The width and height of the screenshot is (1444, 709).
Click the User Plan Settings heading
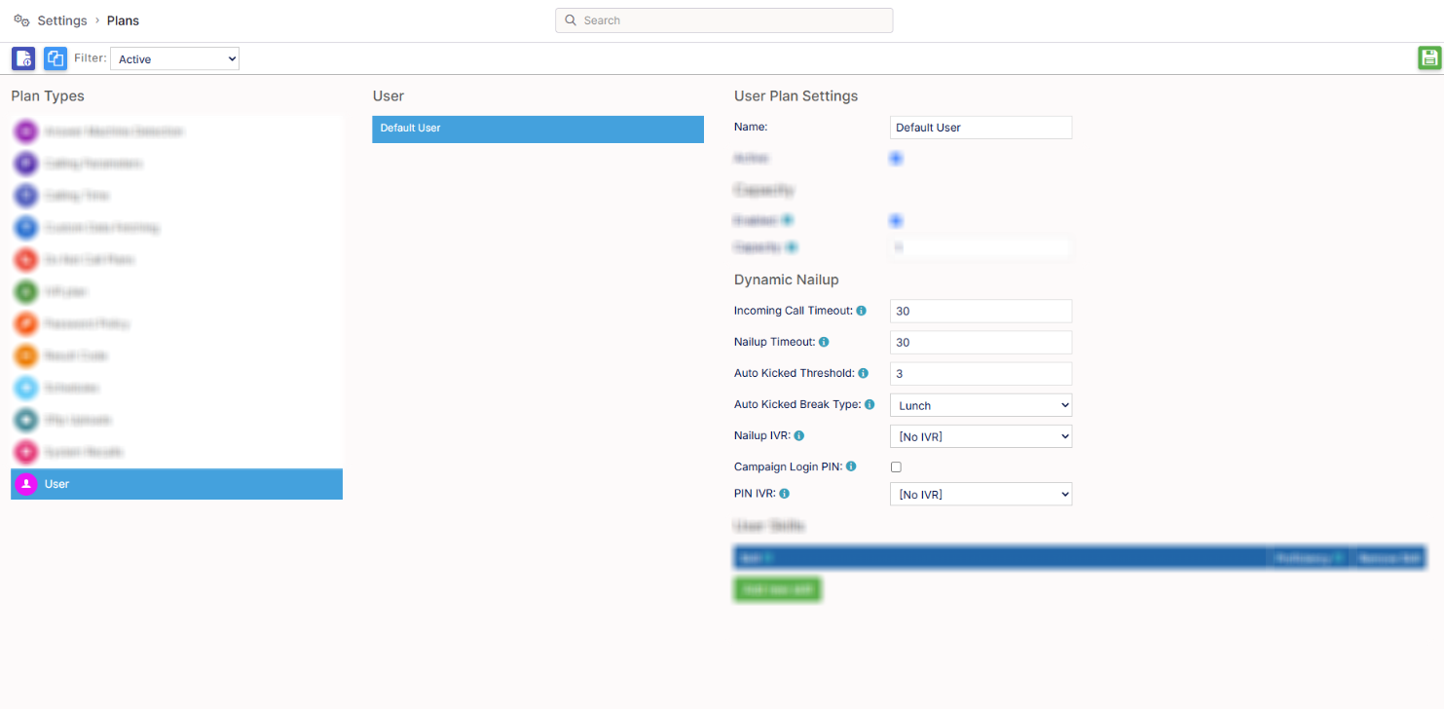[796, 96]
